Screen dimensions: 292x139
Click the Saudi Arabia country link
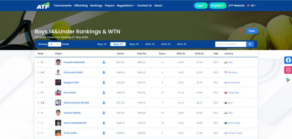[234, 123]
